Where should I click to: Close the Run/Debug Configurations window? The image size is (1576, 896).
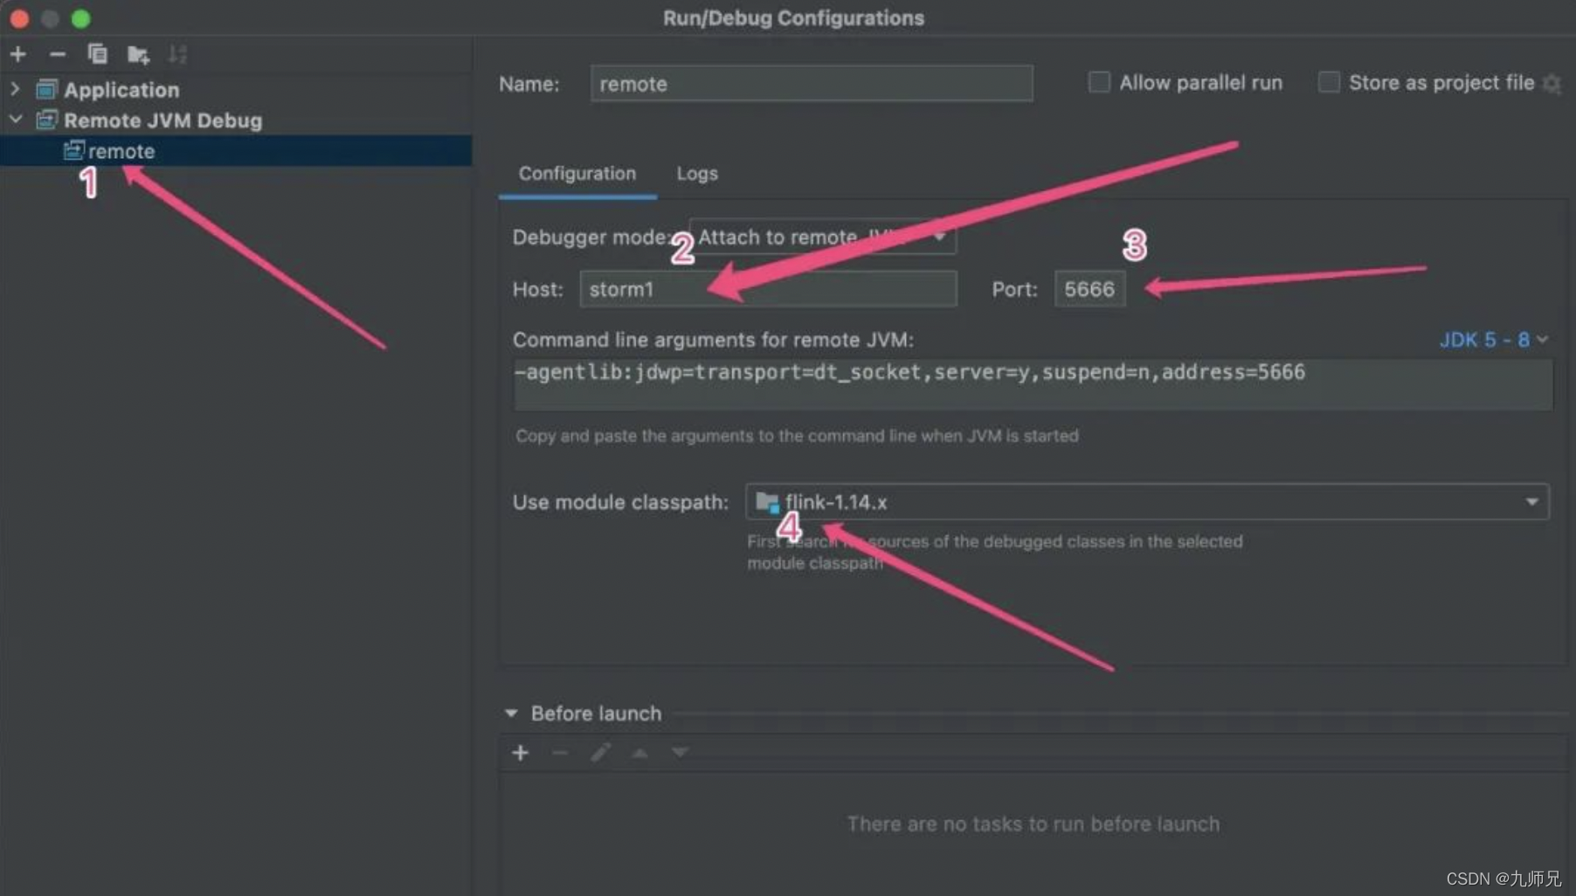click(x=19, y=18)
